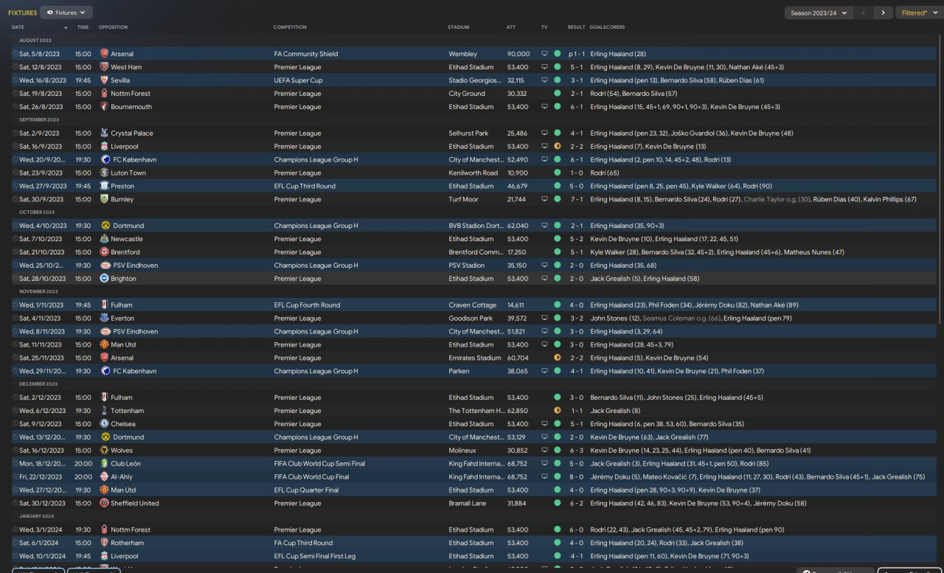944x573 pixels.
Task: Click the Sevilla club badge
Action: 104,80
